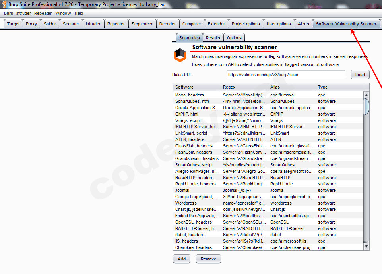
Task: Select the 'Rapid Logic, headers' rule row
Action: 268,184
